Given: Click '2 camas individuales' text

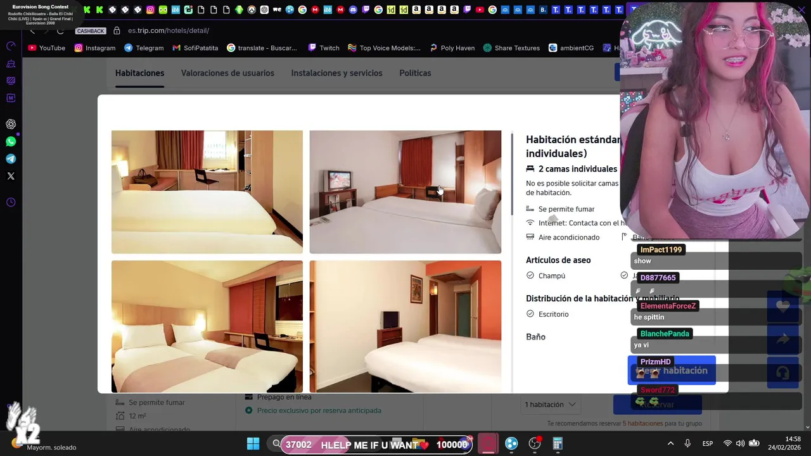Looking at the screenshot, I should [577, 169].
